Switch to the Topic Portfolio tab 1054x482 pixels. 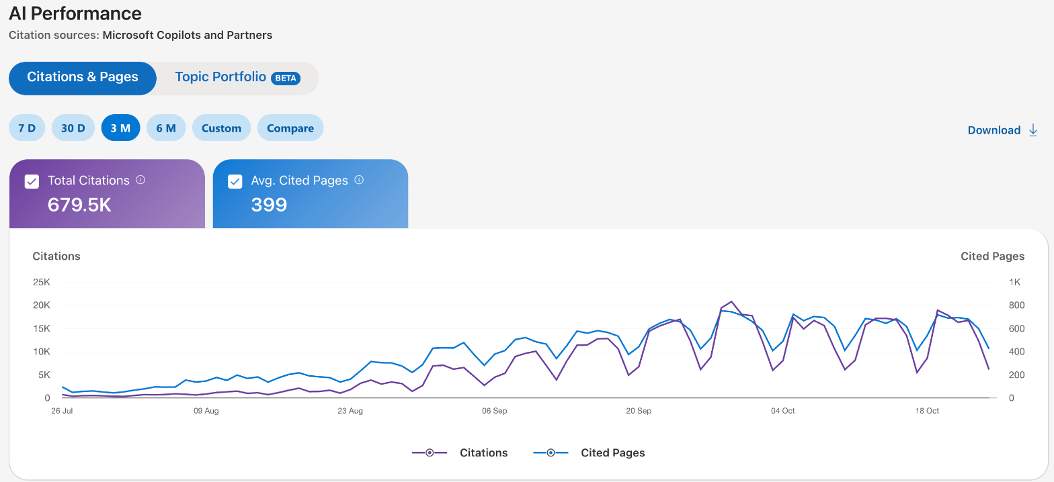coord(237,78)
